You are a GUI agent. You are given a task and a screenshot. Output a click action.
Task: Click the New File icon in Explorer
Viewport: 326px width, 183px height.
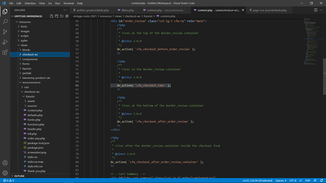(x=51, y=16)
